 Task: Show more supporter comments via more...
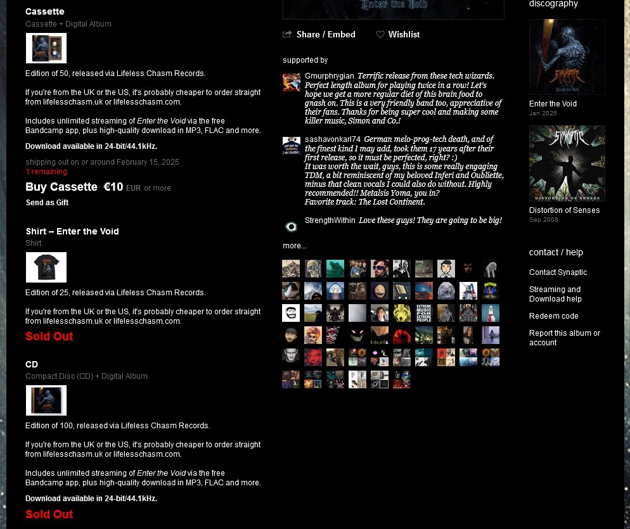point(295,245)
